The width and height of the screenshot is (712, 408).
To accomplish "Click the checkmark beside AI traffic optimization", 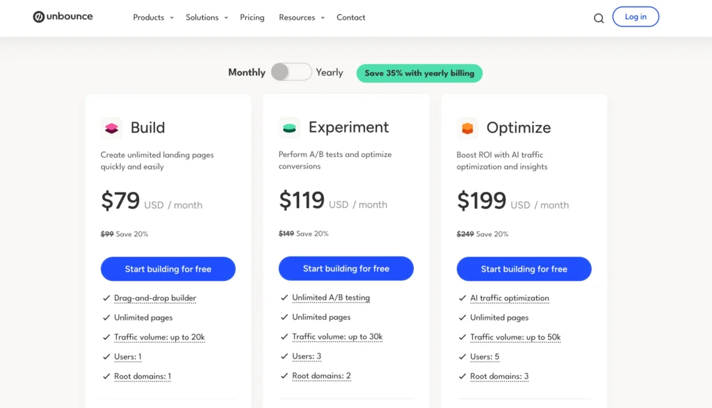I will coord(462,298).
